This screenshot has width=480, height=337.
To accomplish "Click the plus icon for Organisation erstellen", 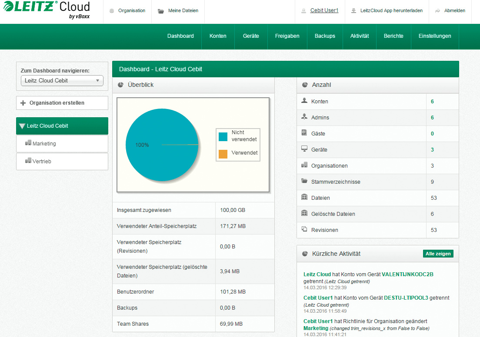I will tap(23, 103).
